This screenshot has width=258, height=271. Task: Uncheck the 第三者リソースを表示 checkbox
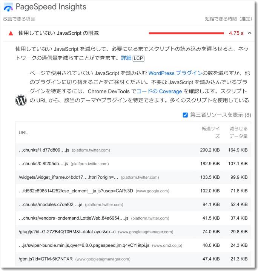click(x=185, y=115)
